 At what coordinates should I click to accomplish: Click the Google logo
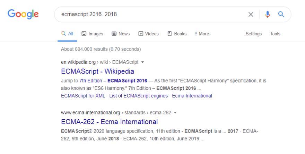[23, 14]
